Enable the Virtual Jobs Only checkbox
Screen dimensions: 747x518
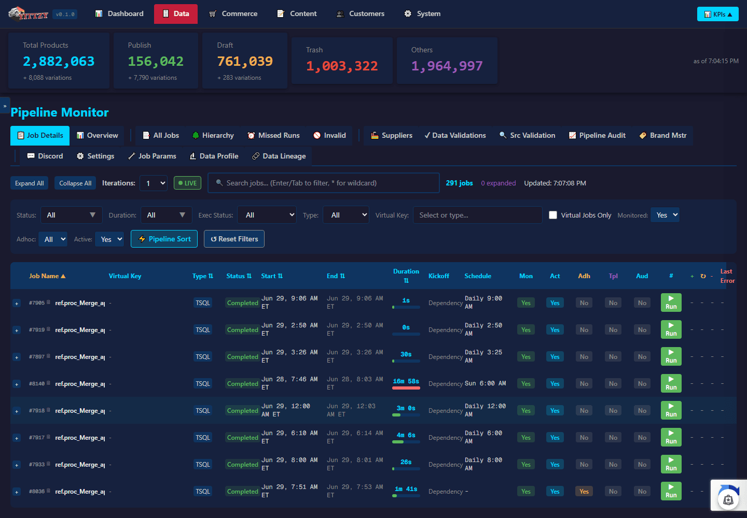[553, 215]
